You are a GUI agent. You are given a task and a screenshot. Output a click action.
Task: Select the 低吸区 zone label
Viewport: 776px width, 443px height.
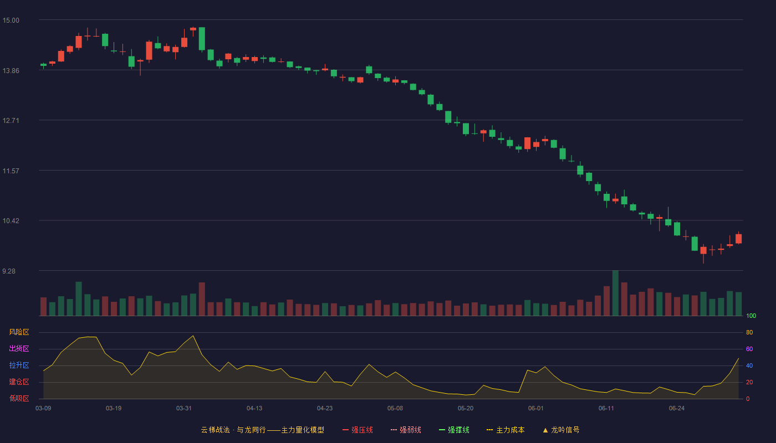(x=19, y=398)
